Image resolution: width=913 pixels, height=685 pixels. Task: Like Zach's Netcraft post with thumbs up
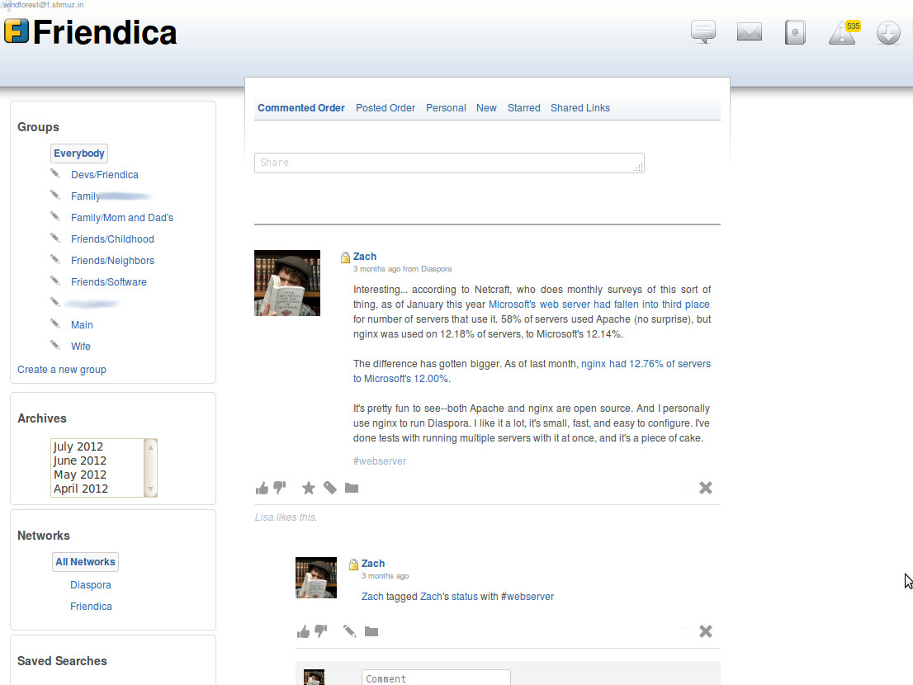pos(262,488)
